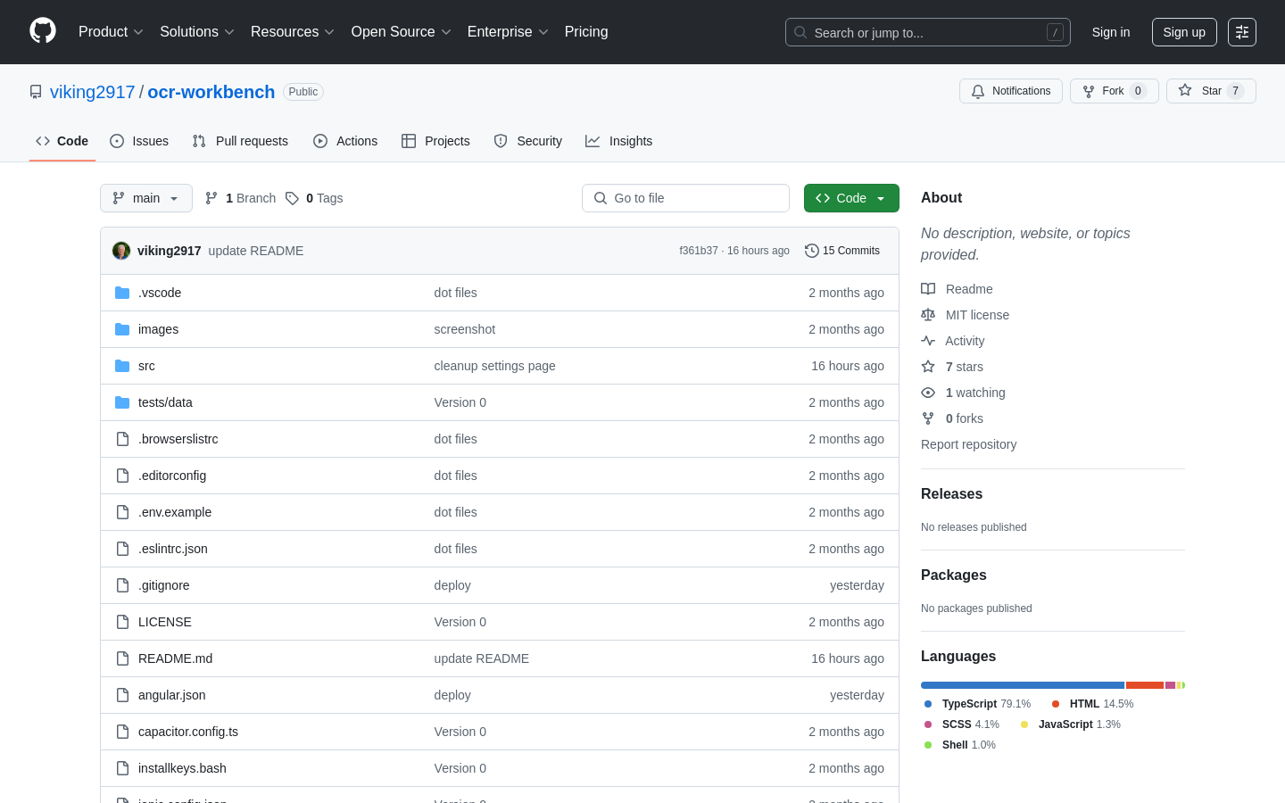1285x803 pixels.
Task: View the 15 Commits history
Action: coord(842,251)
